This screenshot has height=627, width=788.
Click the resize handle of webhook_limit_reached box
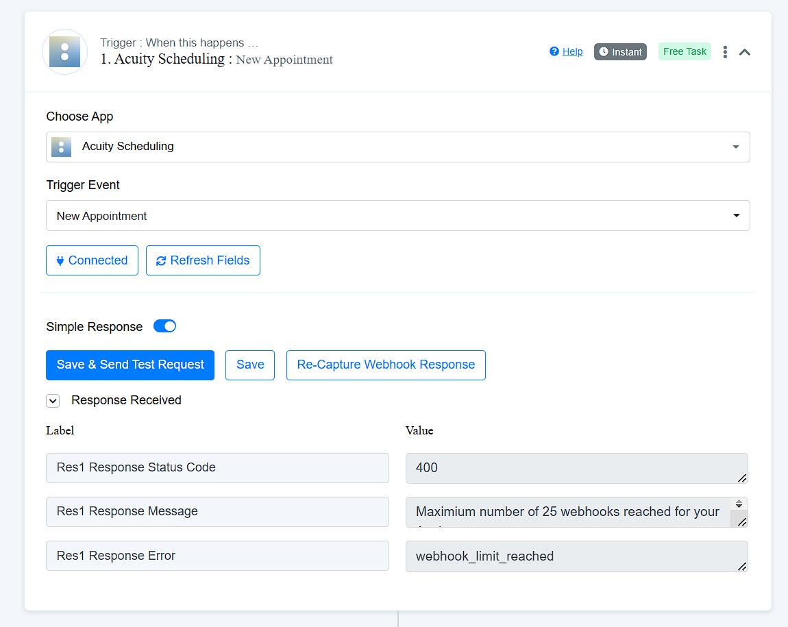click(x=742, y=566)
